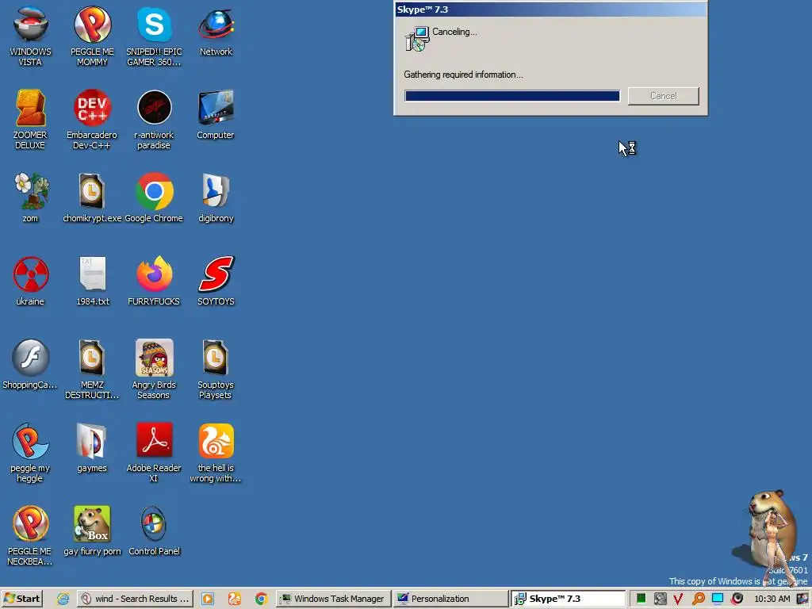Click the Skype 7.3 dialog title bar
This screenshot has width=812, height=609.
(x=550, y=10)
